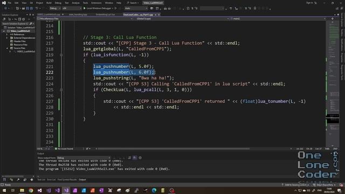Collapse the Video_LuaWithSol3 project node

click(4, 31)
